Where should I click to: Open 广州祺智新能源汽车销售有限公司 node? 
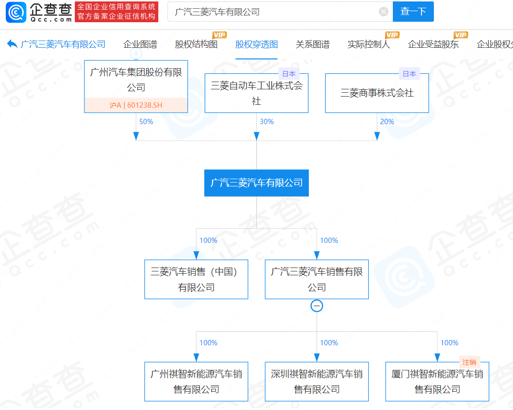[x=196, y=382]
